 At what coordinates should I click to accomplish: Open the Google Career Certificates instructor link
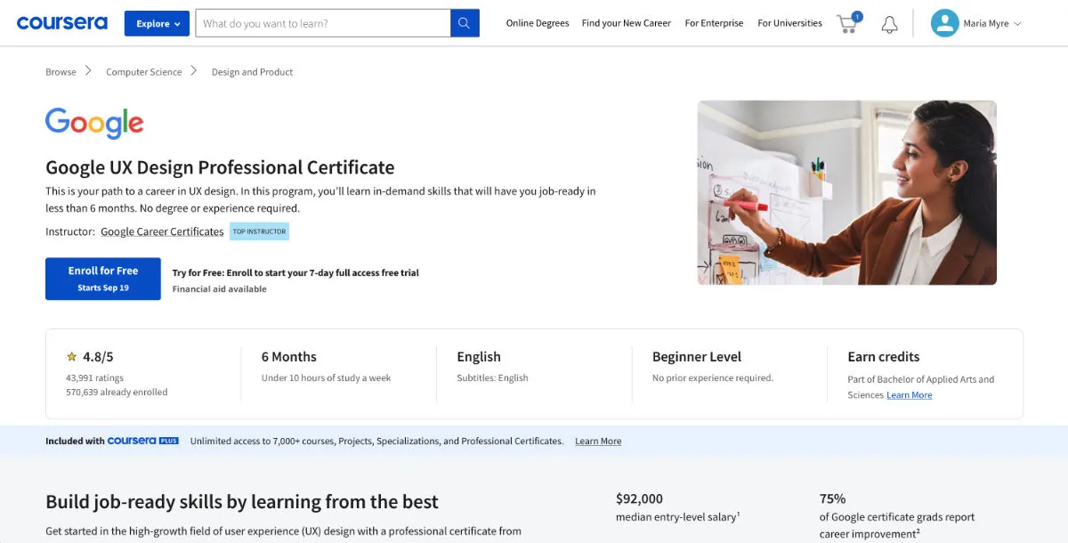point(162,231)
